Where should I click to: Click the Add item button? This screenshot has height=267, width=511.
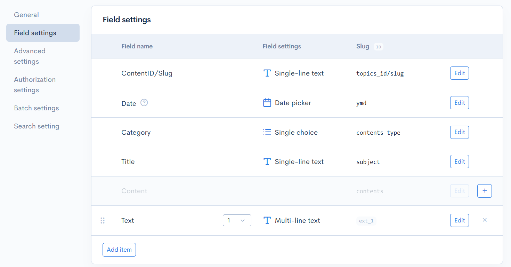point(119,250)
